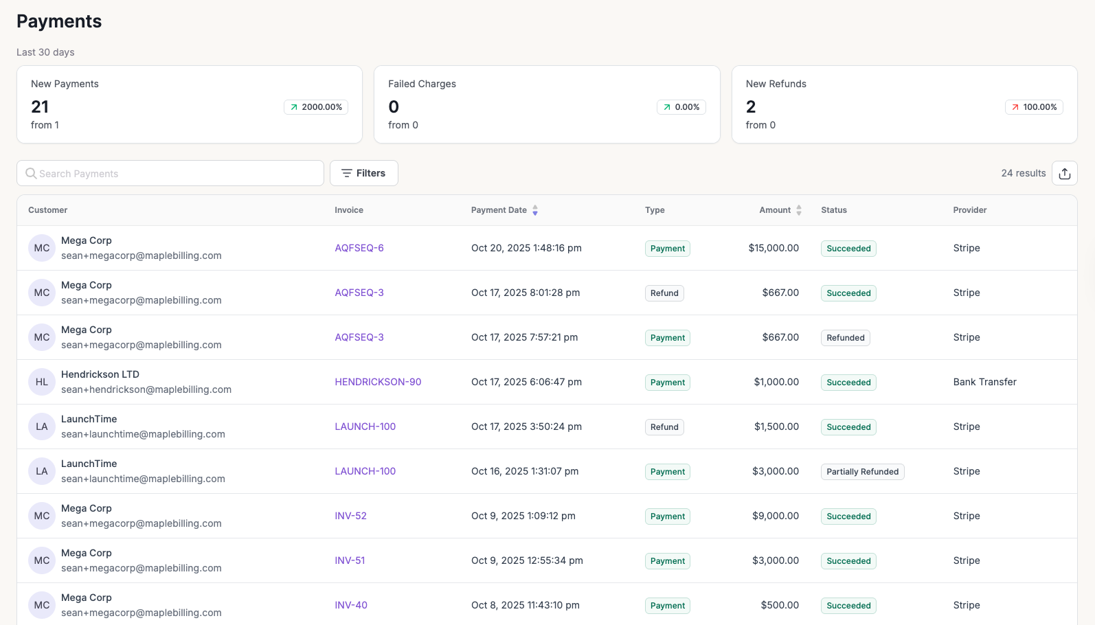
Task: Open the Filters button
Action: click(364, 173)
